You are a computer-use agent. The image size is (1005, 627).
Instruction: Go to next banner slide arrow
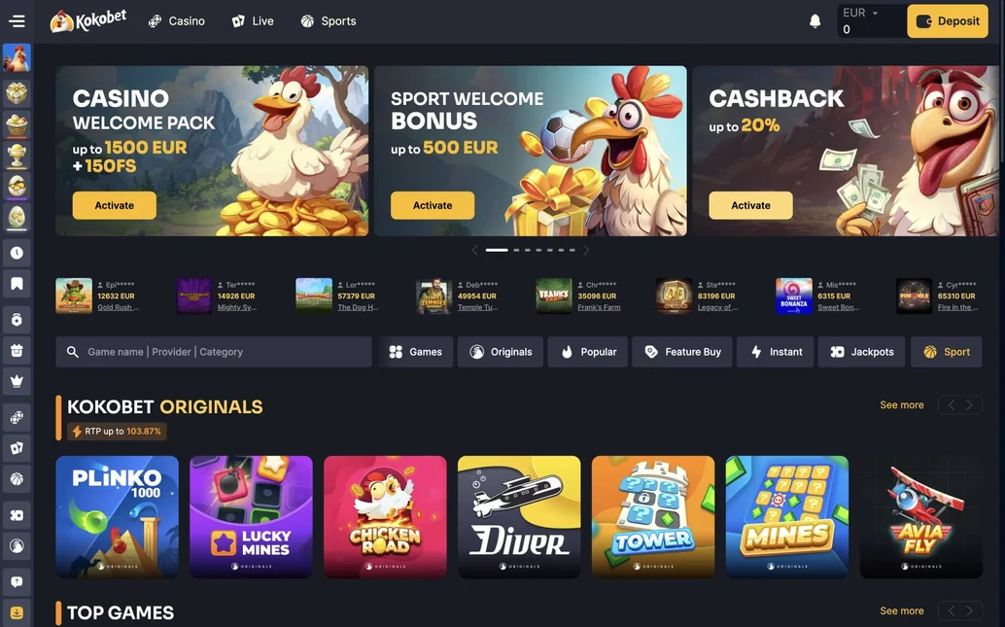(586, 250)
